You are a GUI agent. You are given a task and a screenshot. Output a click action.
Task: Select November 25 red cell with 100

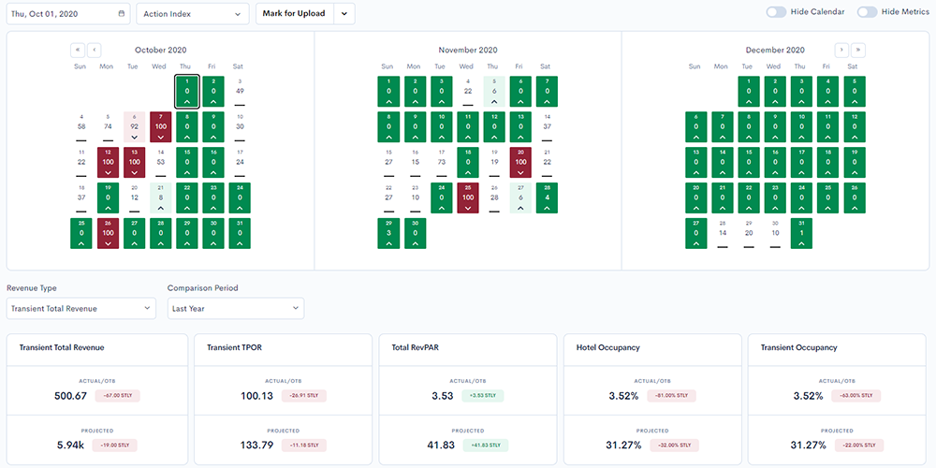pos(467,198)
